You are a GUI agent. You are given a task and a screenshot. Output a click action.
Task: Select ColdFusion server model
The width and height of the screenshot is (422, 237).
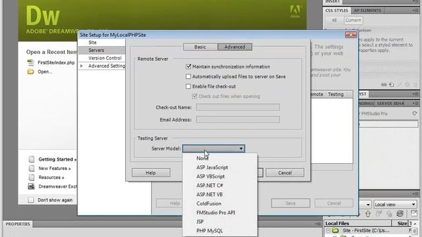coord(208,203)
